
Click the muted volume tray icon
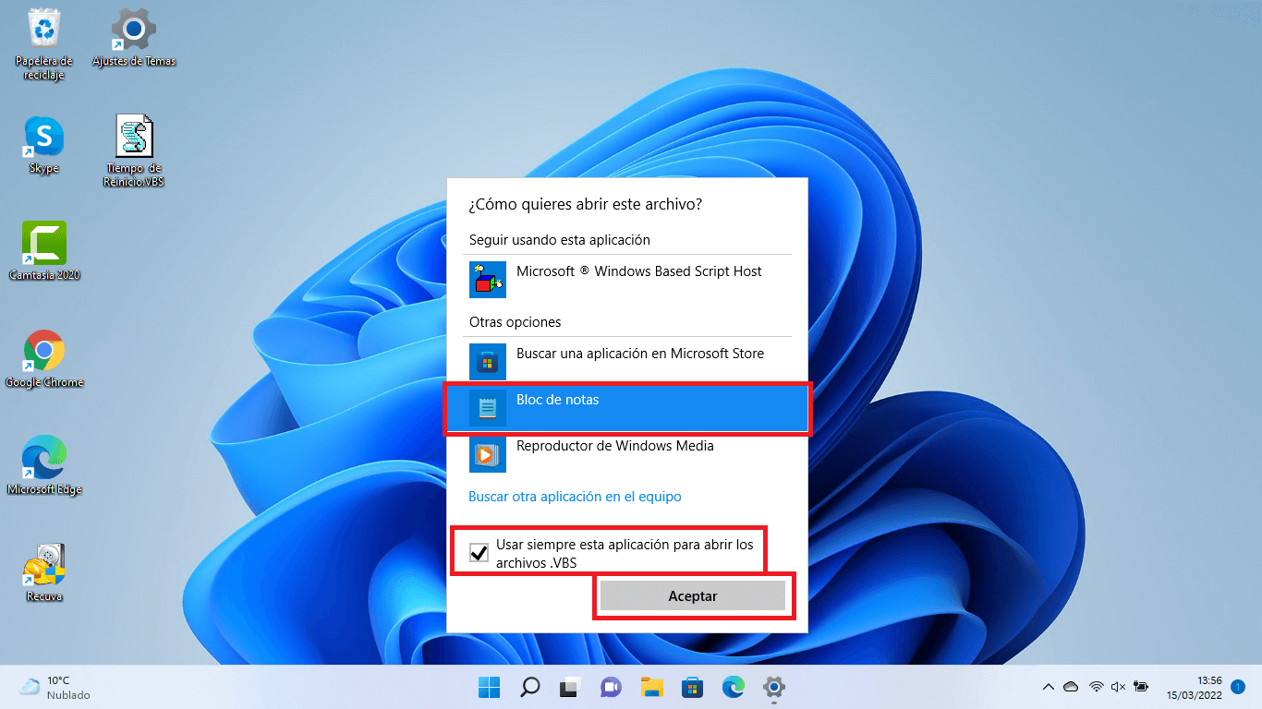1119,687
